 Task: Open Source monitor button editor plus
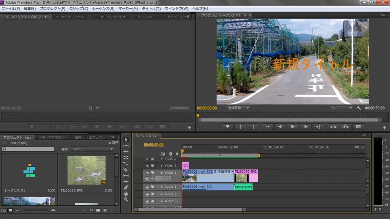point(189,128)
